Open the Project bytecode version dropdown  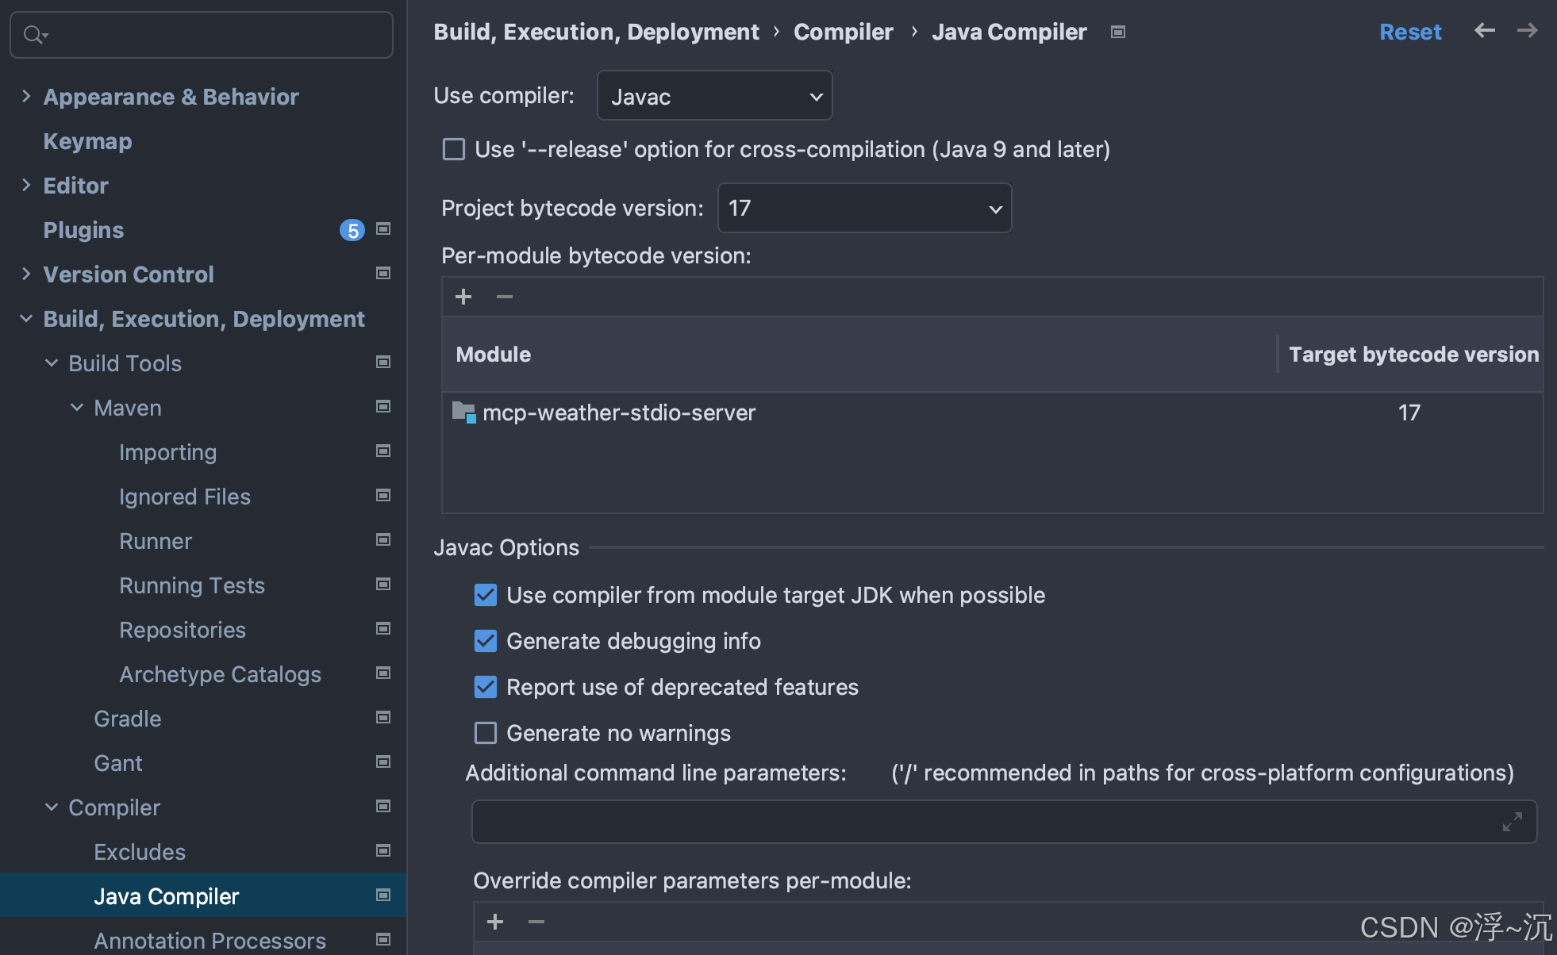pyautogui.click(x=864, y=208)
